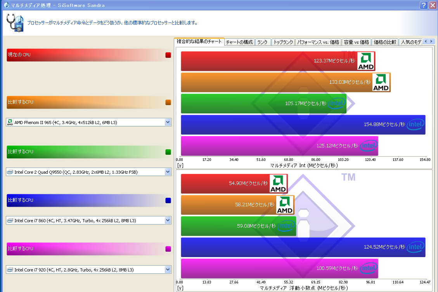
Task: Expand the Core 2 Quad Q9550 dropdown arrow
Action: [168, 172]
